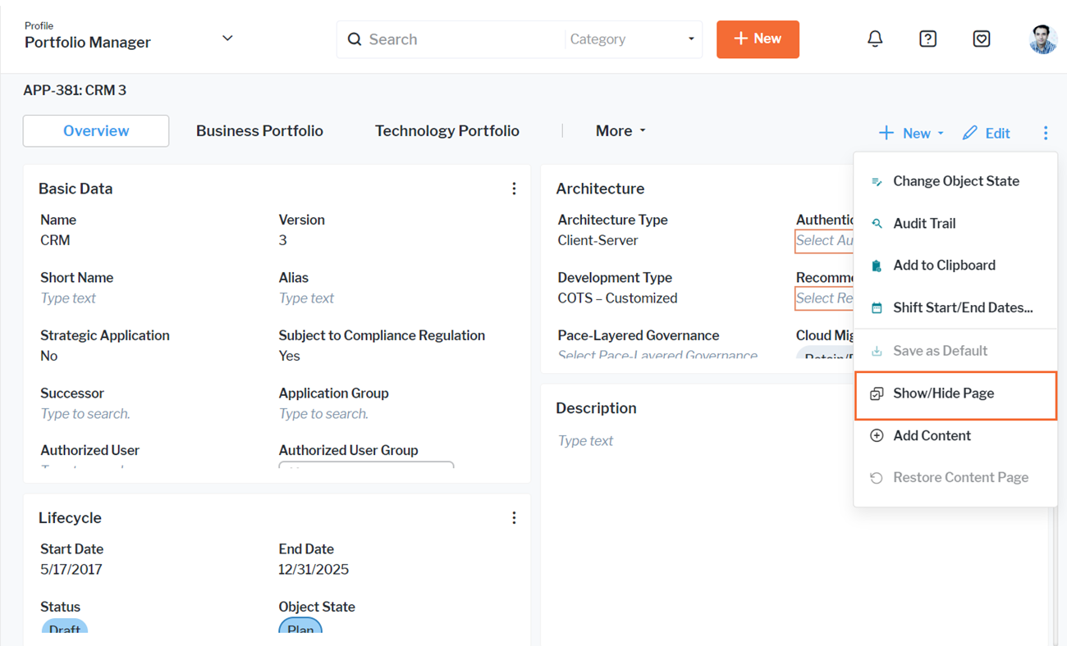
Task: Select Change Object State menu option
Action: tap(955, 181)
